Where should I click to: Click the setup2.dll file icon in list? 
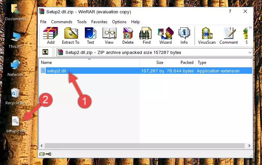(43, 70)
